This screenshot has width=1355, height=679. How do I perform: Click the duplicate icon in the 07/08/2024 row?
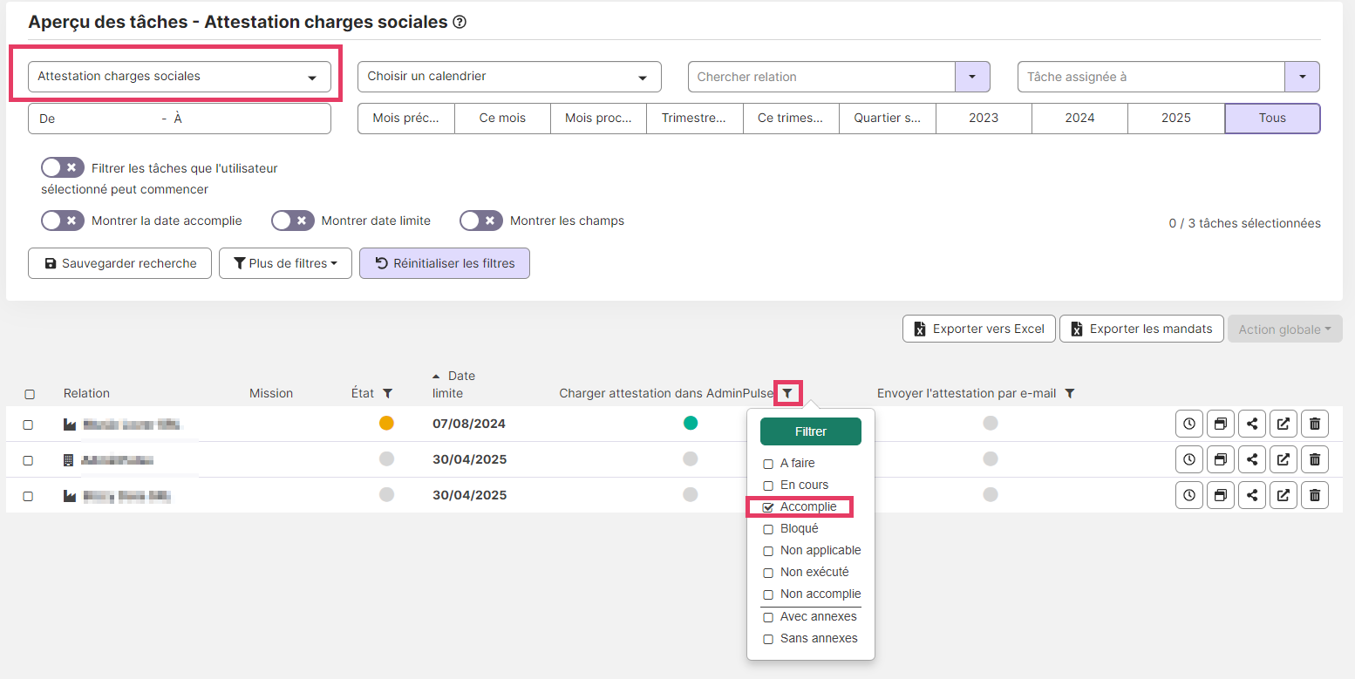1221,424
